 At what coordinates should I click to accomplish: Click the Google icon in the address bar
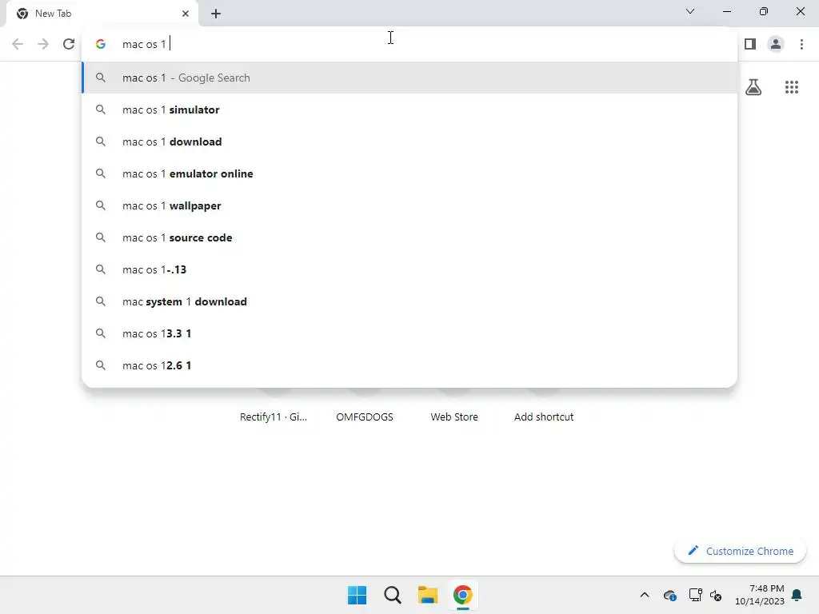coord(101,45)
